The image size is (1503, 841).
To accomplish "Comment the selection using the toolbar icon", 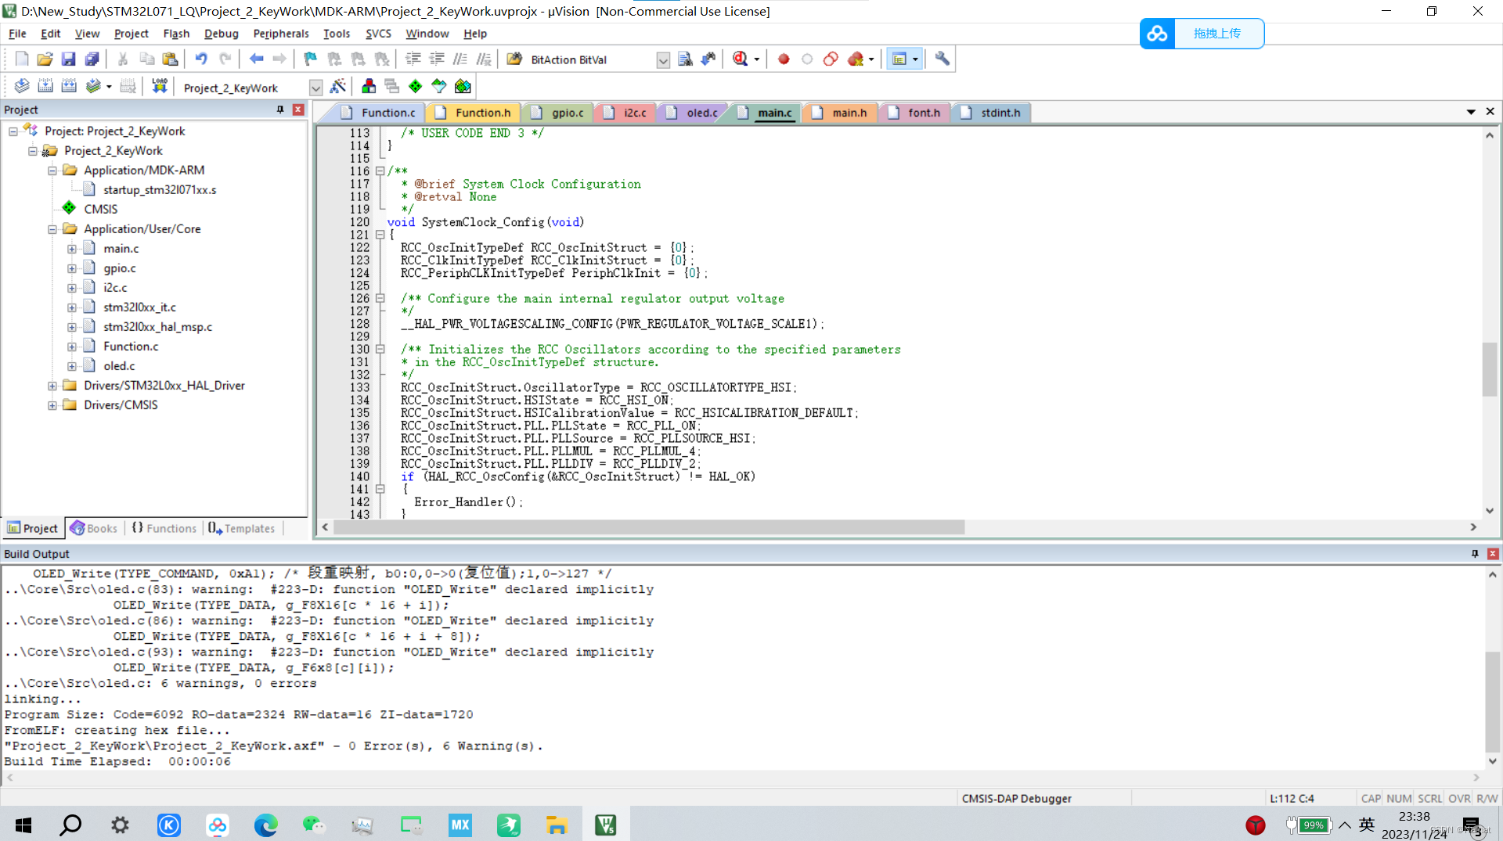I will click(460, 59).
